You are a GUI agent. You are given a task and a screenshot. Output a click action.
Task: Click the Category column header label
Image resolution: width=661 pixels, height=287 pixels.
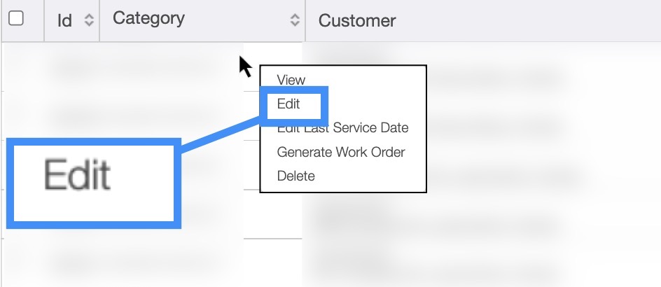coord(148,19)
